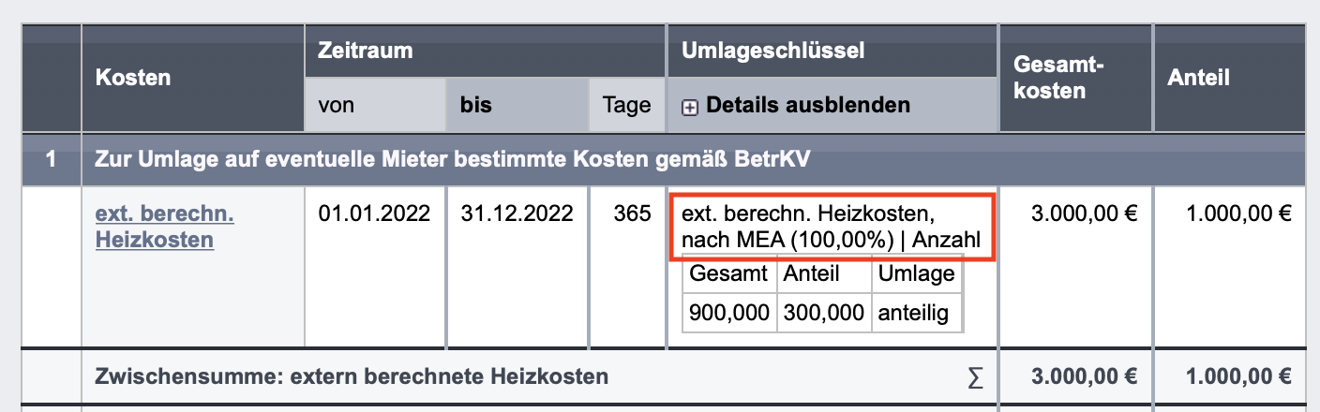Select the end date 31.12.2022

coord(517,213)
